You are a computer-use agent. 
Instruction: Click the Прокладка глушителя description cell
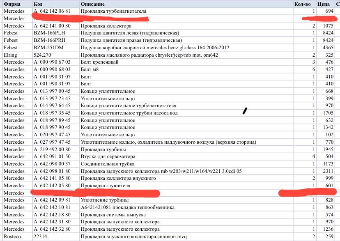pos(107,186)
